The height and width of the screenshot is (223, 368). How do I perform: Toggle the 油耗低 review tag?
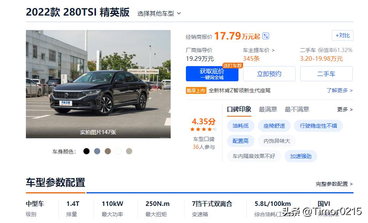tap(240, 125)
